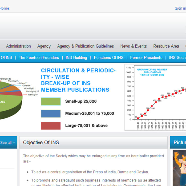Click the Sign in link
Viewport: 186px width, 186px height.
point(180,8)
